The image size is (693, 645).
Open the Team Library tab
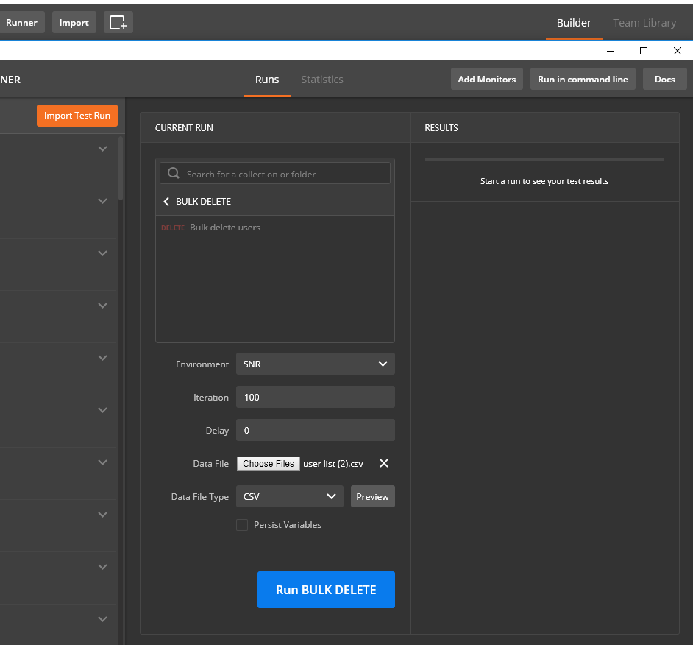click(x=644, y=23)
